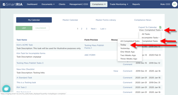Select Compliance News tab
Viewport: 178px width, 95px height.
tap(143, 20)
